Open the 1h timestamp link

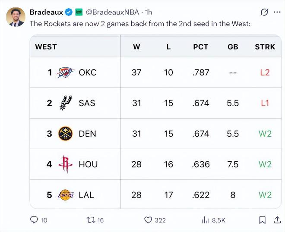pos(149,12)
